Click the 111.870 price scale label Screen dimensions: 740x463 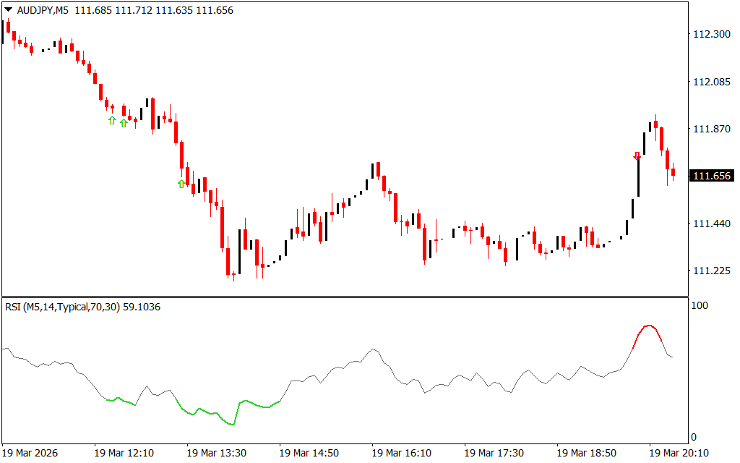712,129
